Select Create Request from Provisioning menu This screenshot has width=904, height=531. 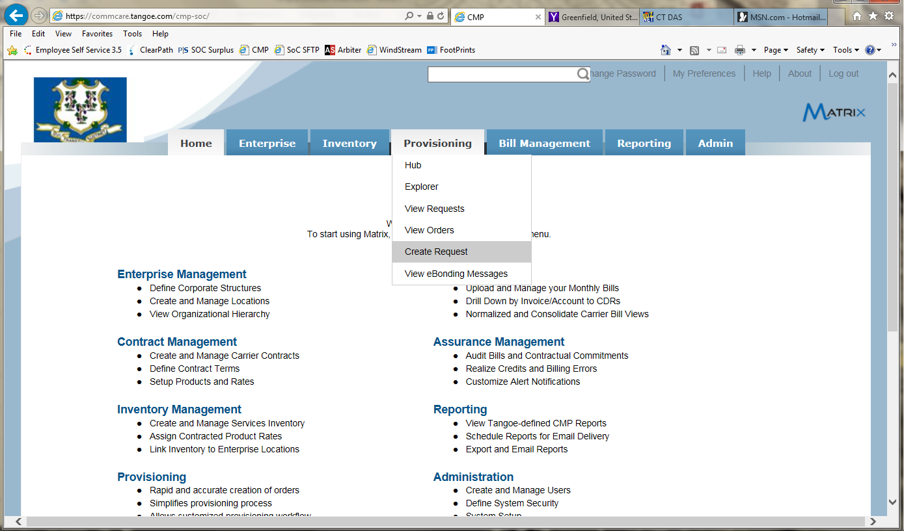[436, 252]
